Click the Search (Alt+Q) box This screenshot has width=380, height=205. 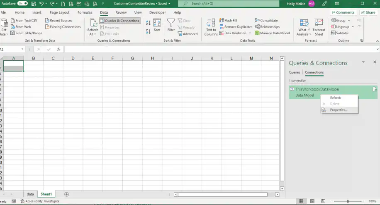coord(229,4)
